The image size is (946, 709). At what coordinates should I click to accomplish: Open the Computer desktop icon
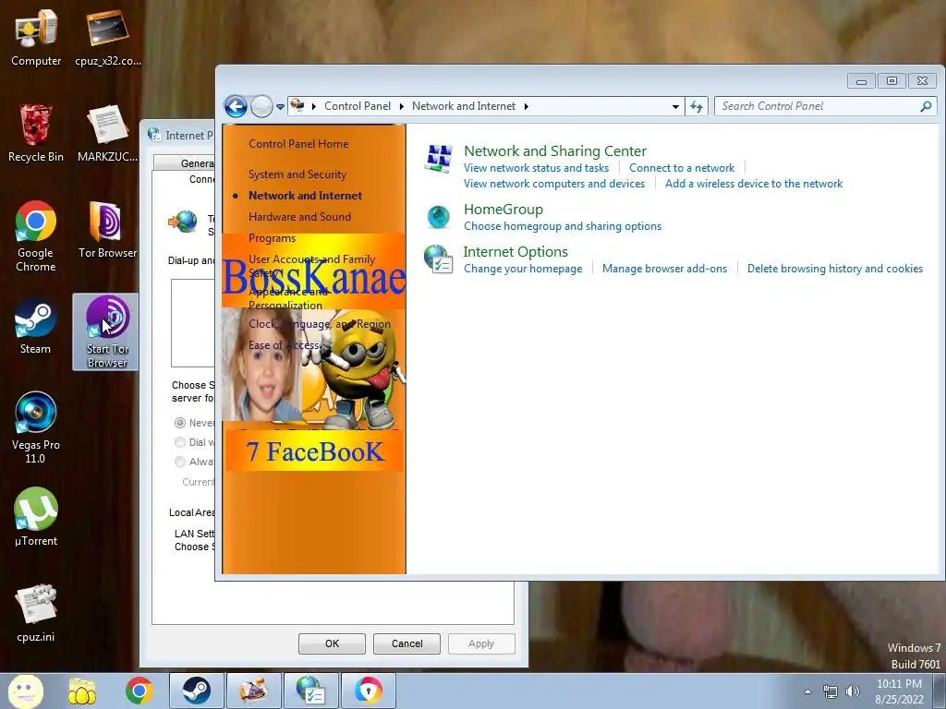click(x=36, y=37)
